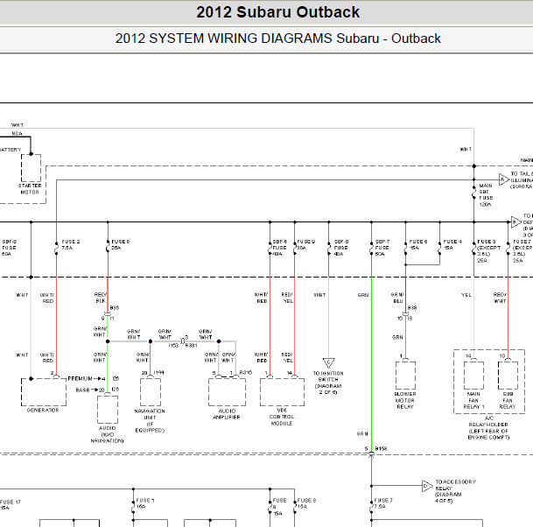This screenshot has height=527, width=533.
Task: Click the FUSE 7 7.5A label
Action: click(x=383, y=503)
